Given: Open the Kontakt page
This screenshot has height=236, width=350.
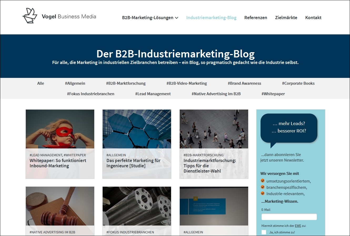Looking at the screenshot, I should click(x=313, y=18).
